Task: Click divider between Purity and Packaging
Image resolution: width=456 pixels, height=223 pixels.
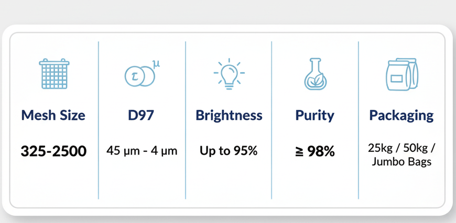Action: [x=359, y=120]
